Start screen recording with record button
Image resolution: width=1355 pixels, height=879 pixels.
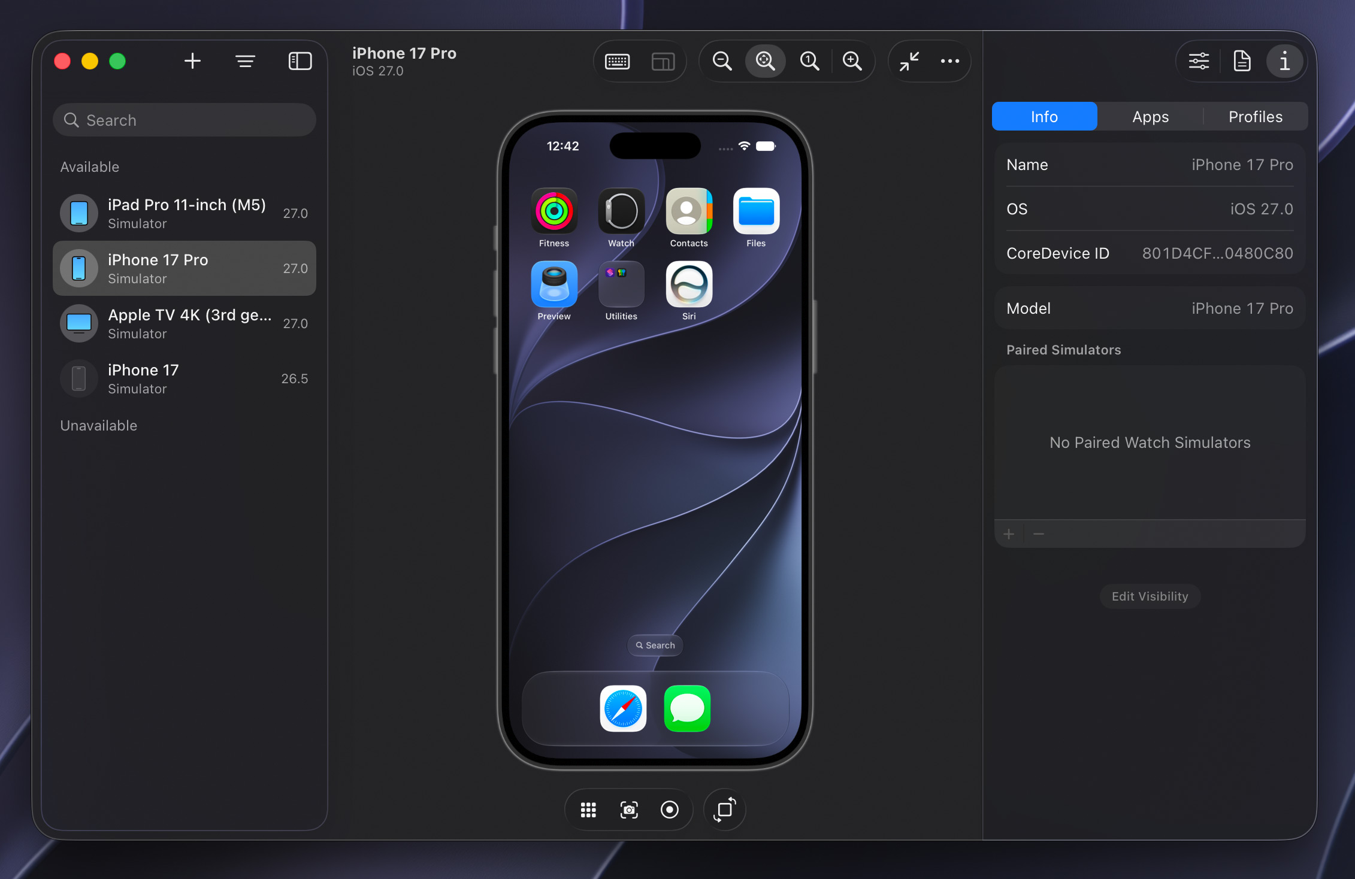point(670,810)
